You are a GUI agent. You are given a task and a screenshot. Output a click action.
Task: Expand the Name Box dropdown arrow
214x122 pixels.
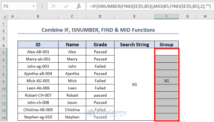click(x=34, y=6)
